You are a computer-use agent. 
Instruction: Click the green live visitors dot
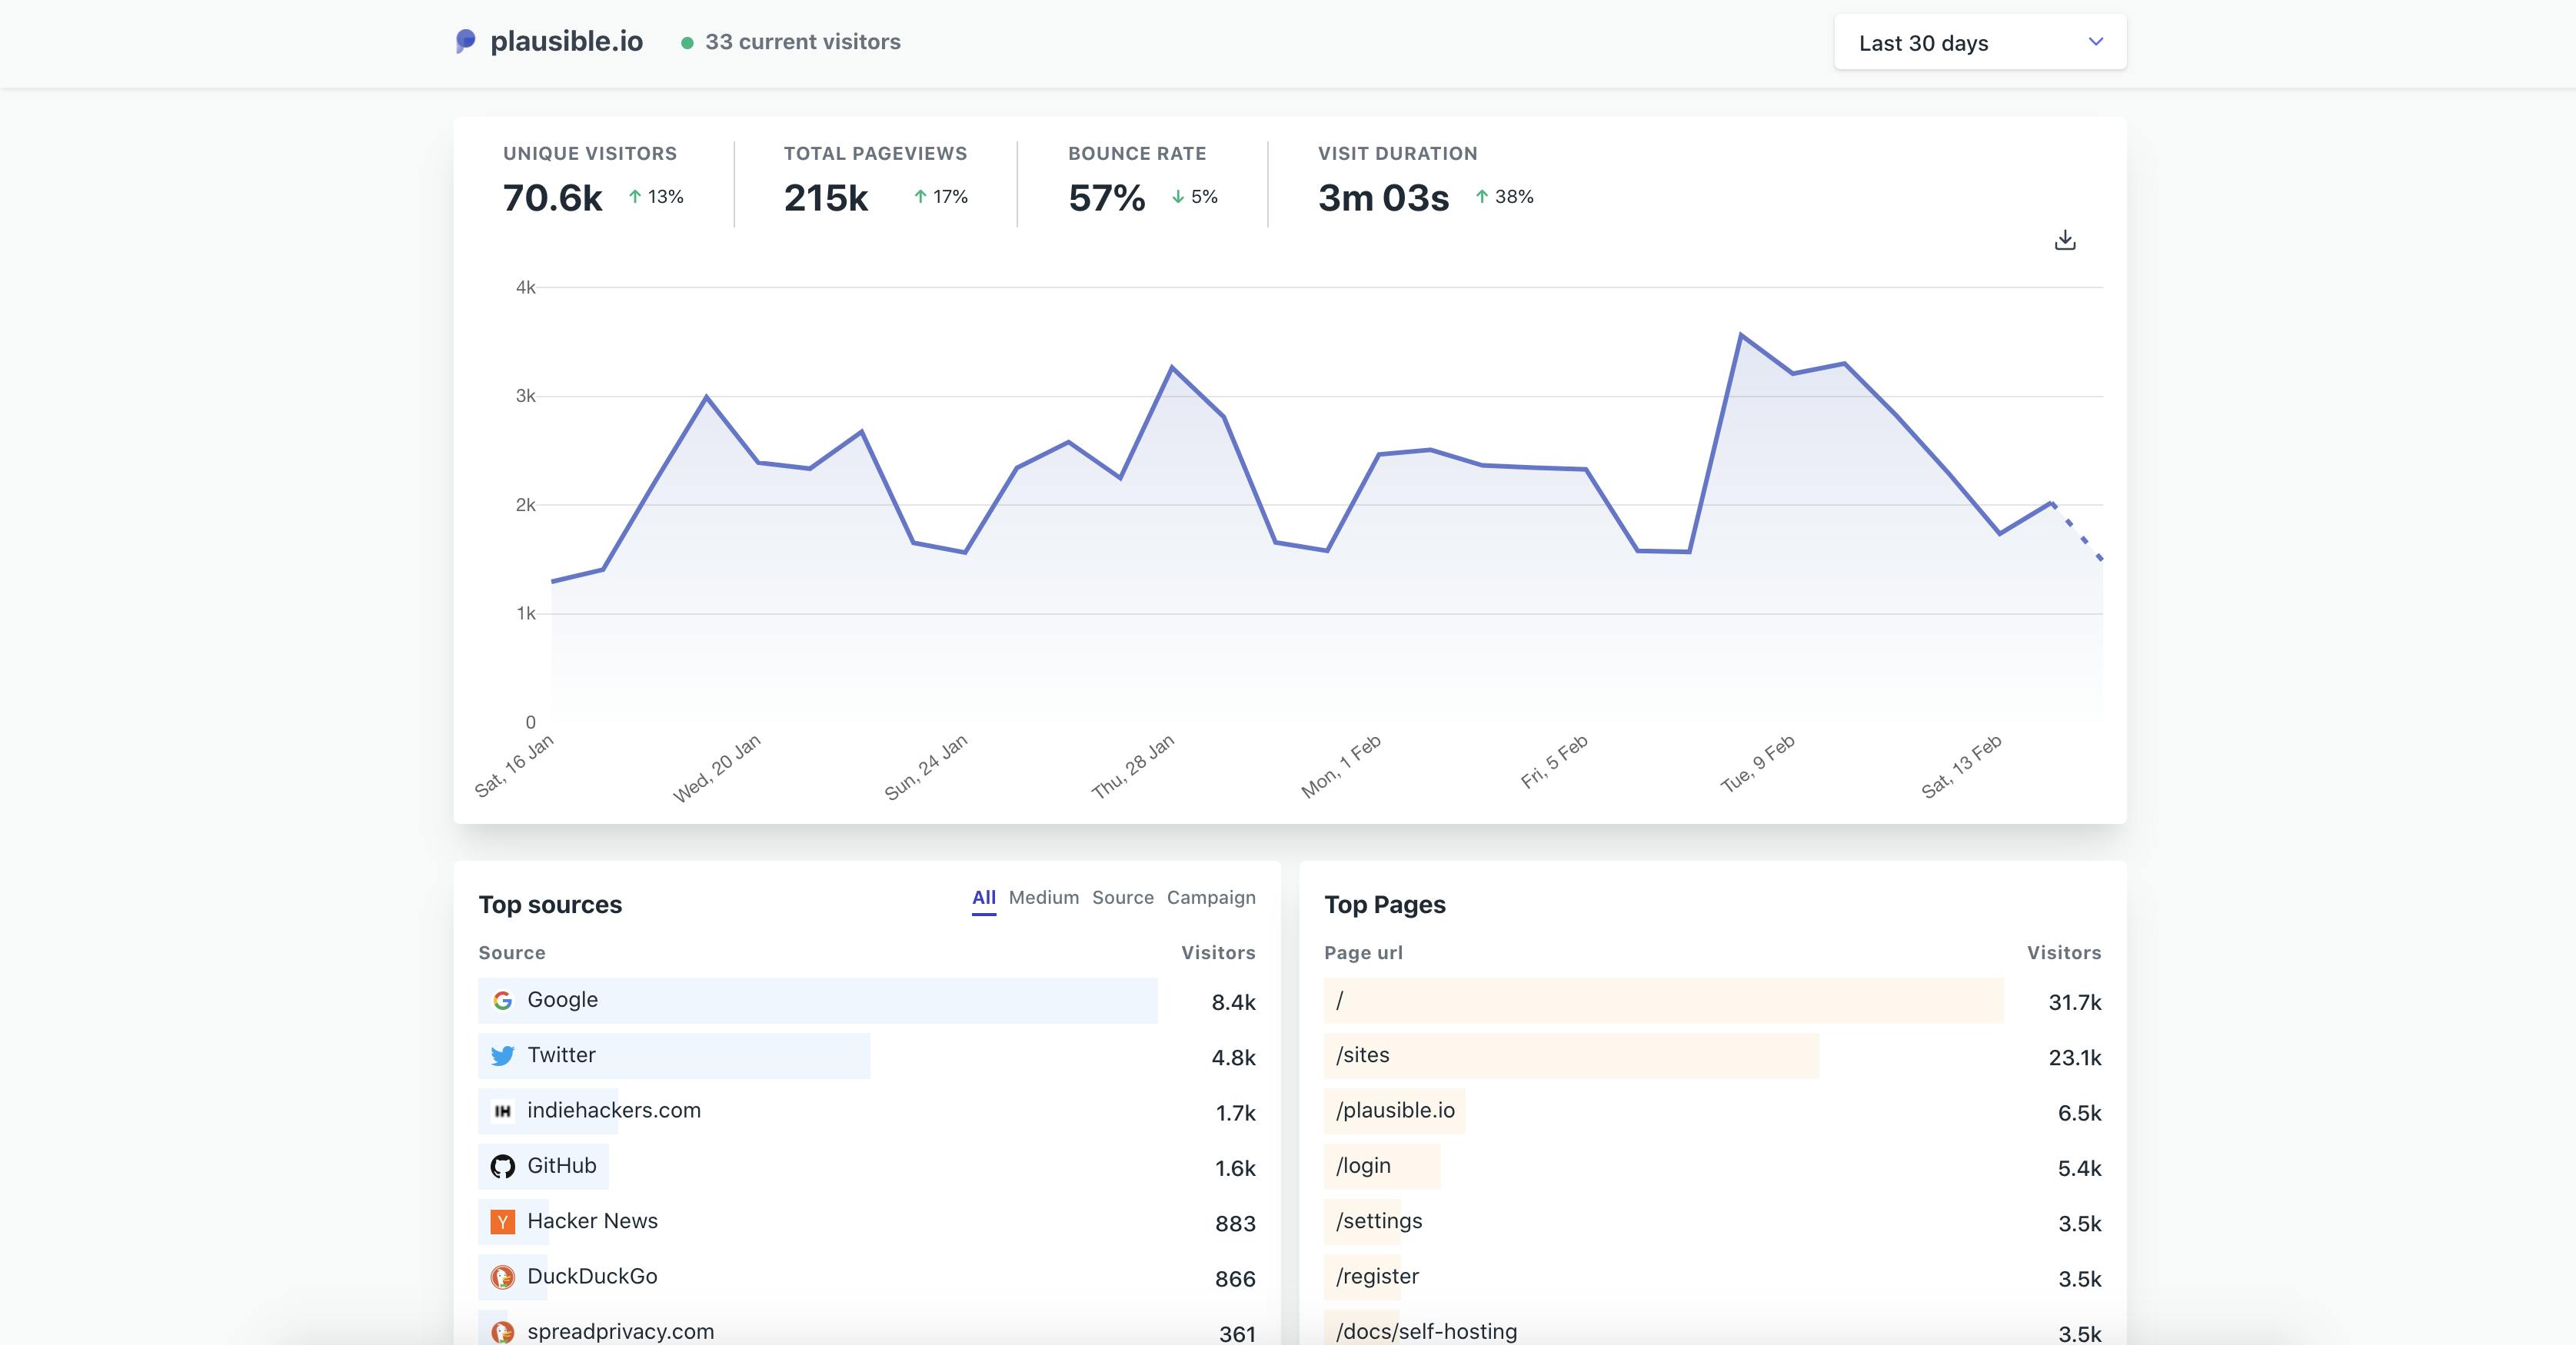(687, 43)
